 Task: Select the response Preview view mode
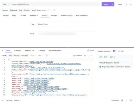coord(17,56)
